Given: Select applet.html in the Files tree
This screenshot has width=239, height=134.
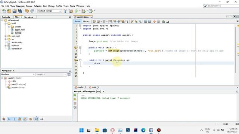Looking at the screenshot, I should (x=20, y=30).
